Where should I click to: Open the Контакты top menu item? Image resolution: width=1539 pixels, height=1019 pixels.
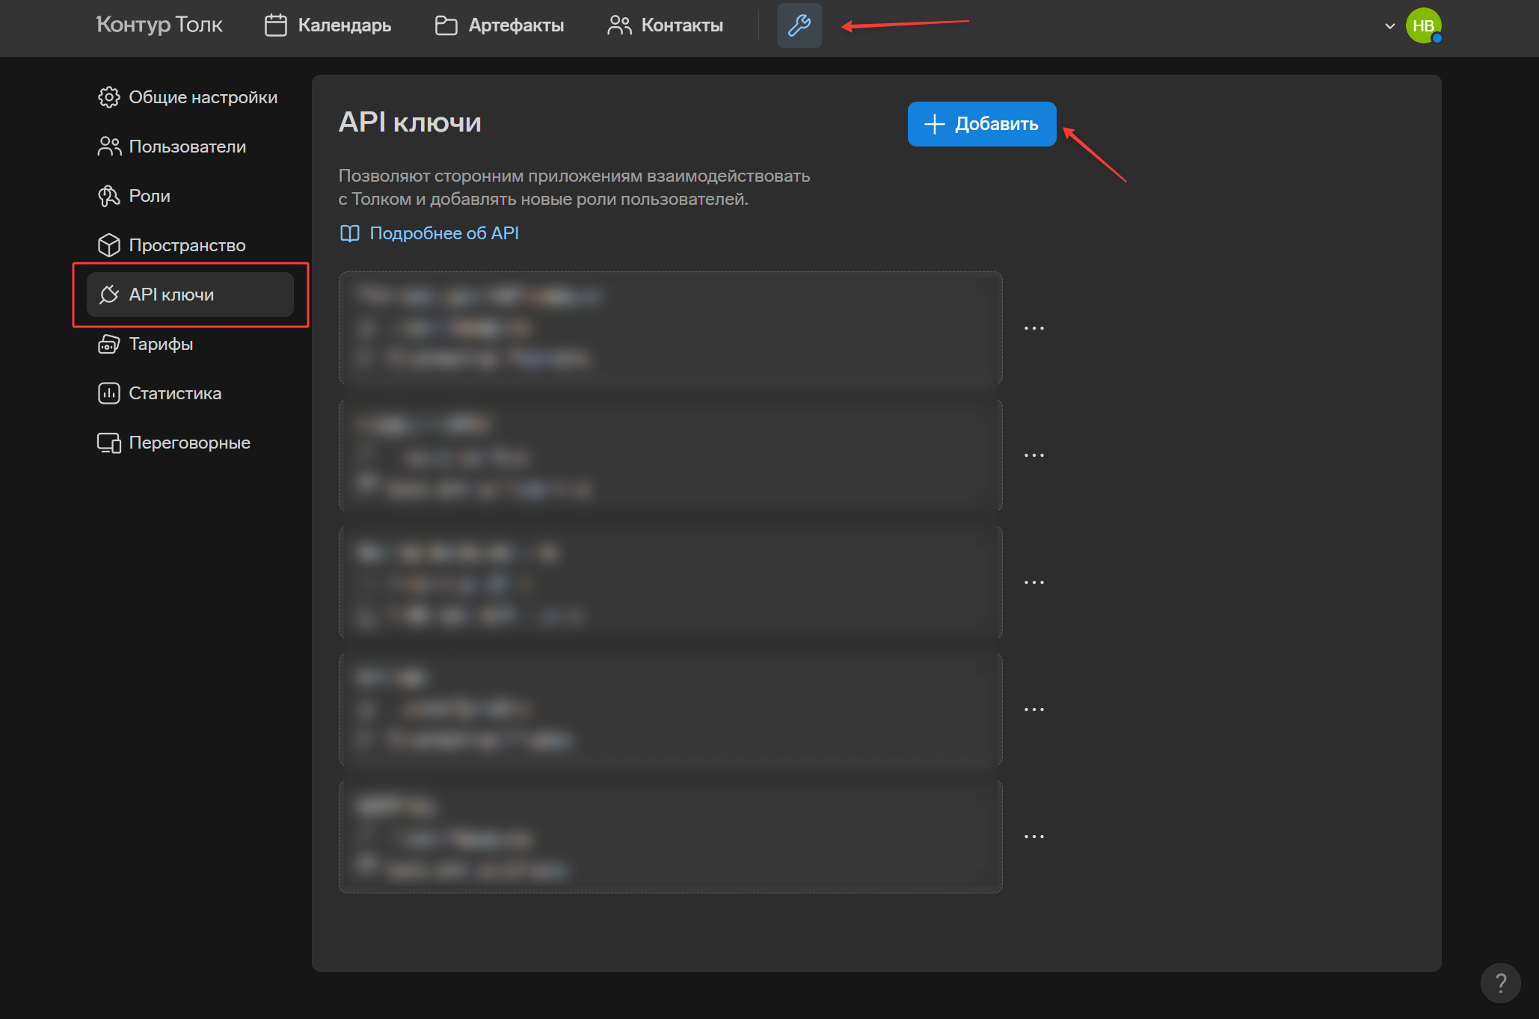point(666,25)
